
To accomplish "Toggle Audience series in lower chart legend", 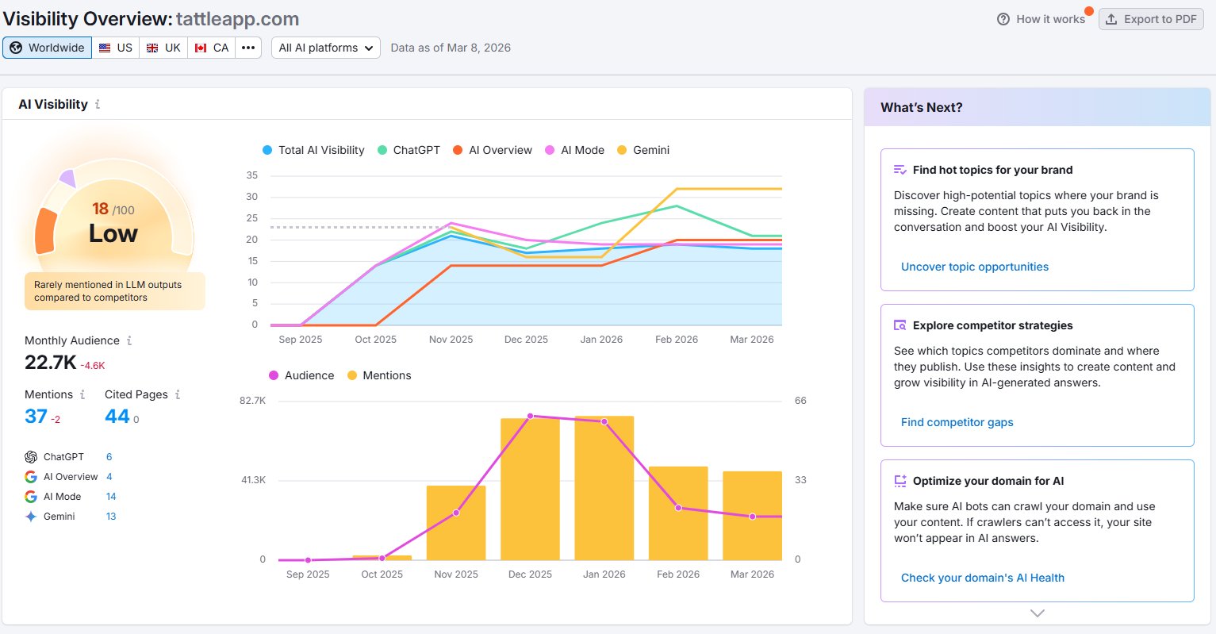I will point(301,375).
